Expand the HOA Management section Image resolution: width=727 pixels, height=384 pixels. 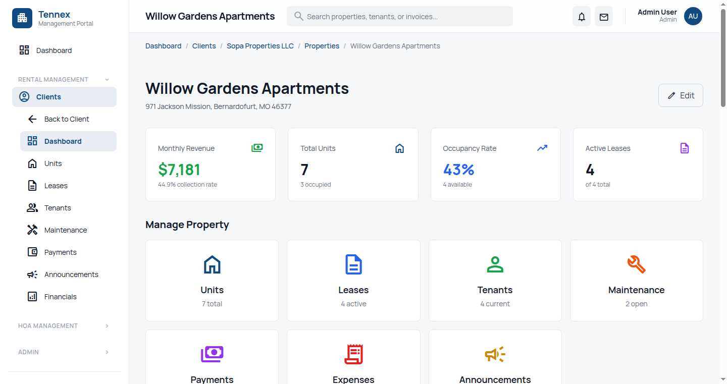[107, 326]
